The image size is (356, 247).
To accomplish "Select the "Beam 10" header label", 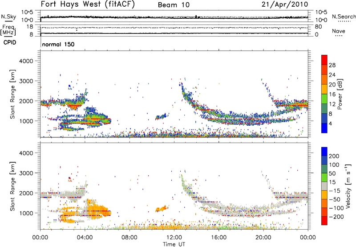I will coord(174,5).
